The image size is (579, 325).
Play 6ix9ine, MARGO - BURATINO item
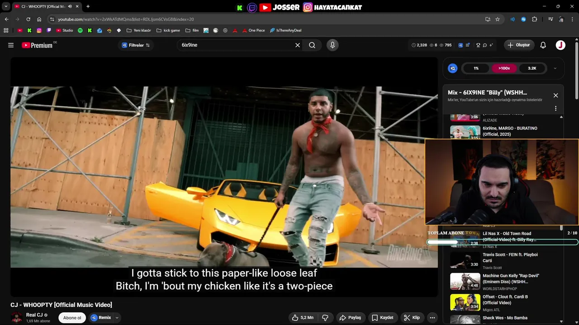pyautogui.click(x=503, y=132)
